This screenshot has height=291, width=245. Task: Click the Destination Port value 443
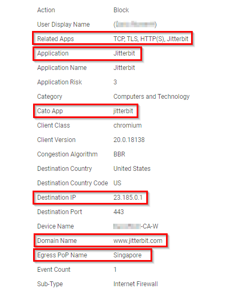tap(118, 212)
